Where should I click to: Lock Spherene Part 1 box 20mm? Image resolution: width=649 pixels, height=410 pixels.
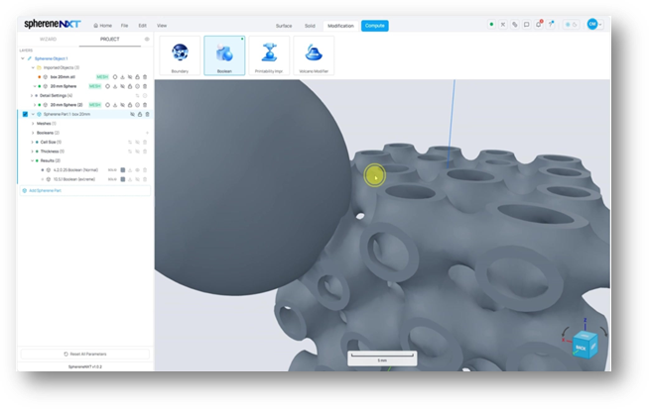click(x=140, y=114)
